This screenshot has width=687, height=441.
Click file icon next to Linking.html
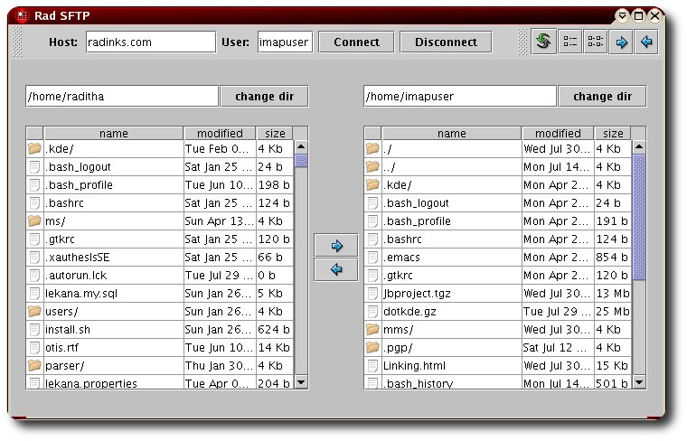coord(372,365)
